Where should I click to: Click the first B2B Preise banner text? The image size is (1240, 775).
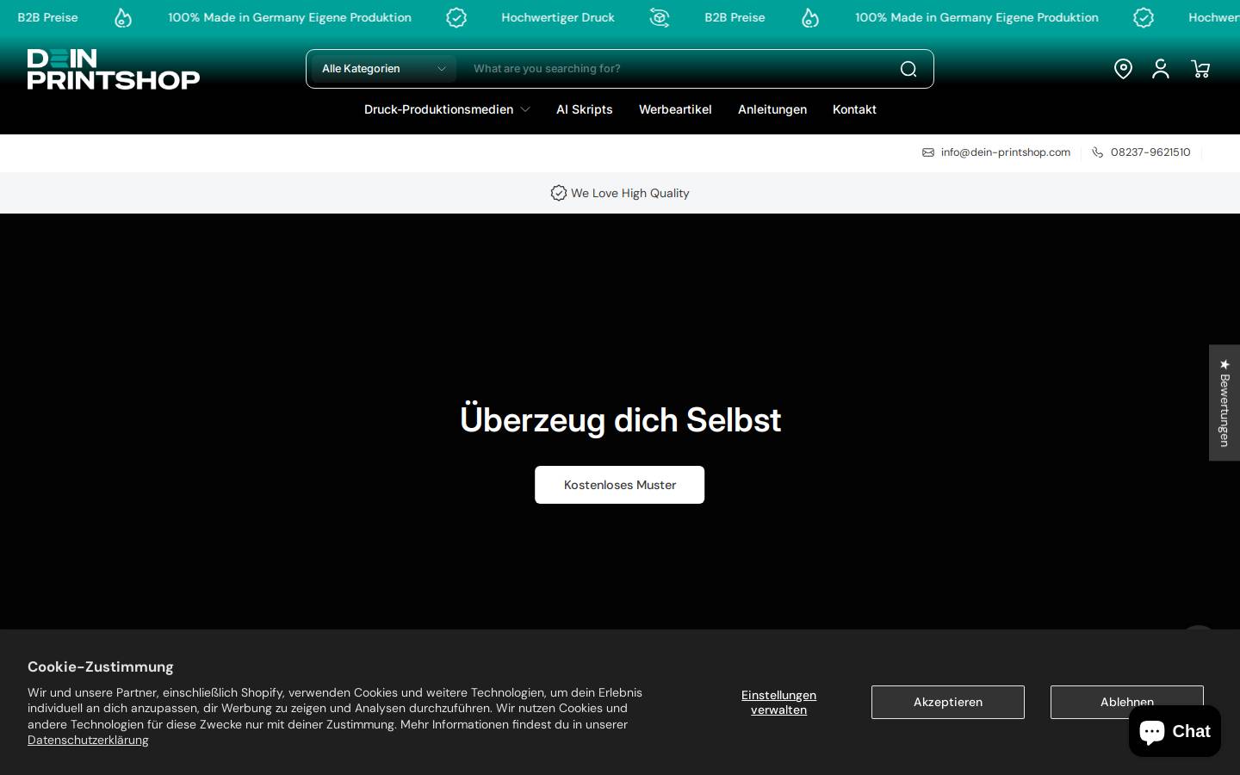(47, 17)
